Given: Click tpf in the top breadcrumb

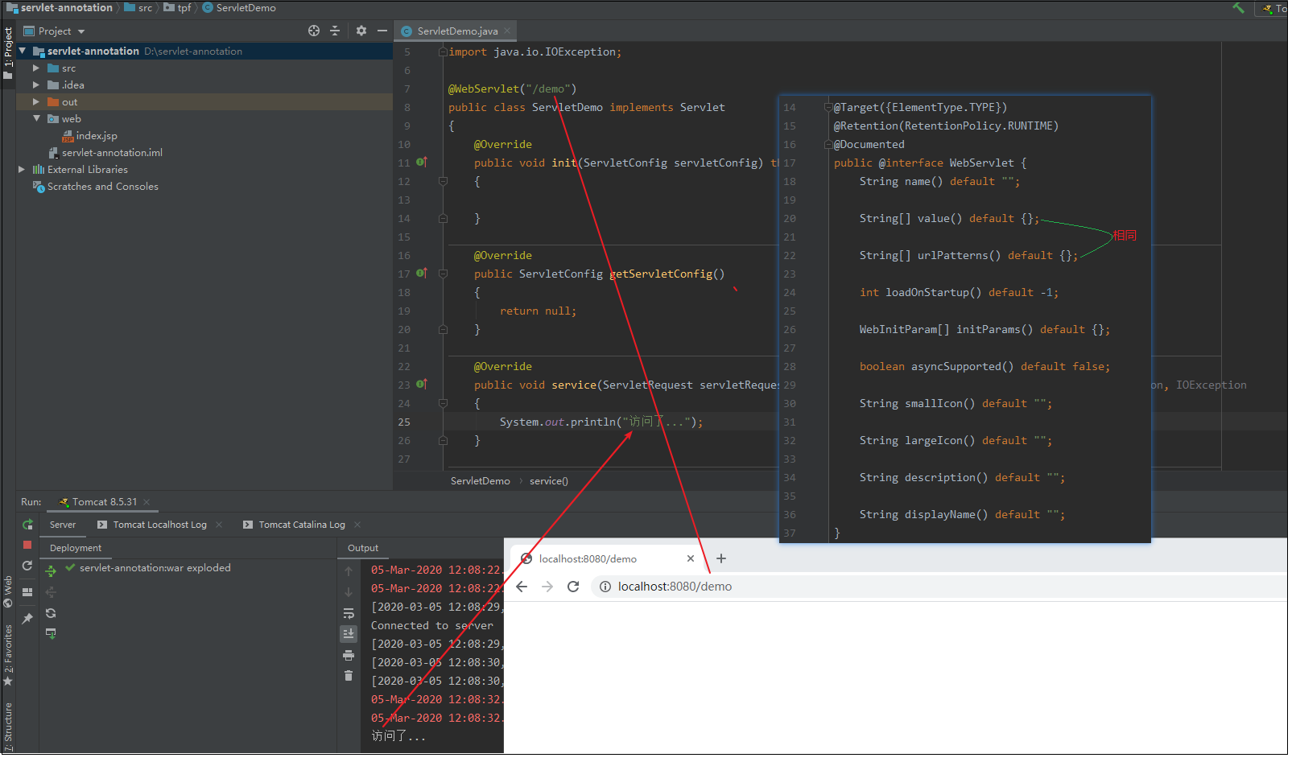Looking at the screenshot, I should (184, 8).
